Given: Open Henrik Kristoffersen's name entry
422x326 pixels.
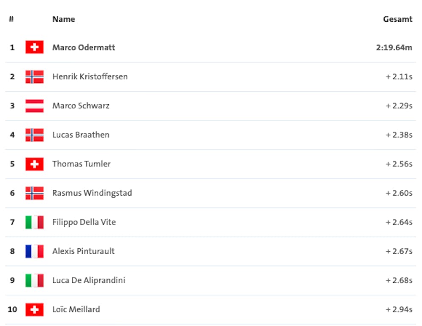Looking at the screenshot, I should tap(90, 76).
